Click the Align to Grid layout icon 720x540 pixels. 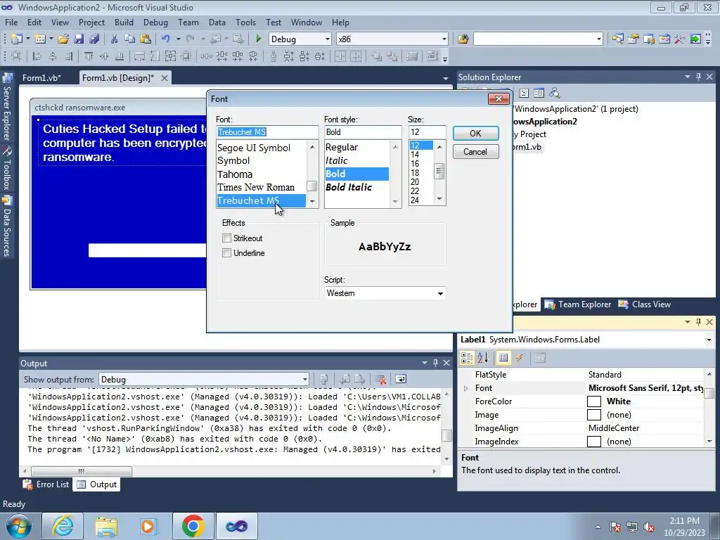click(16, 56)
